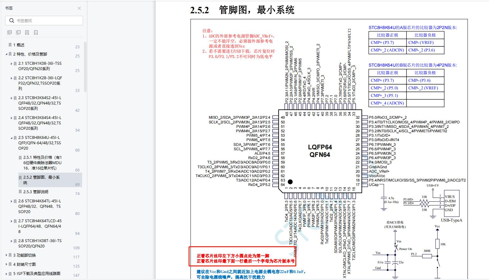Click the pin label Vcc/AVcc
Viewport: 489px width, 280px height.
(377, 176)
